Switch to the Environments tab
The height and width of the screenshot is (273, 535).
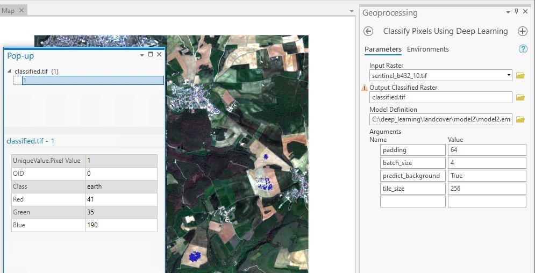[x=427, y=49]
